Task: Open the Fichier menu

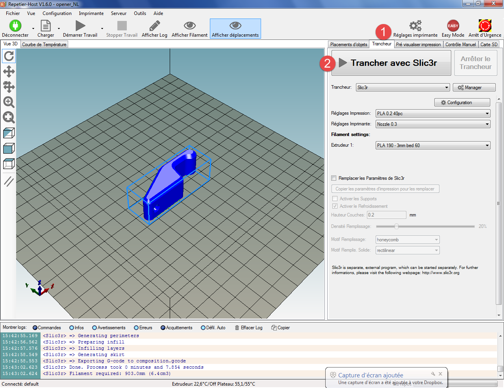Action: [13, 13]
